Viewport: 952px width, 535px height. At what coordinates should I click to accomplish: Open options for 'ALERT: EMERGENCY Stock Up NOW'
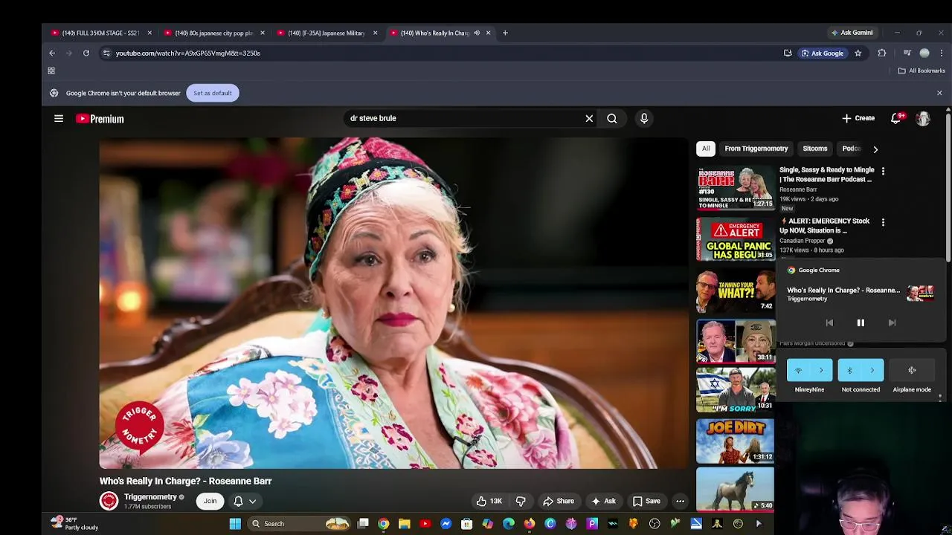pos(883,222)
